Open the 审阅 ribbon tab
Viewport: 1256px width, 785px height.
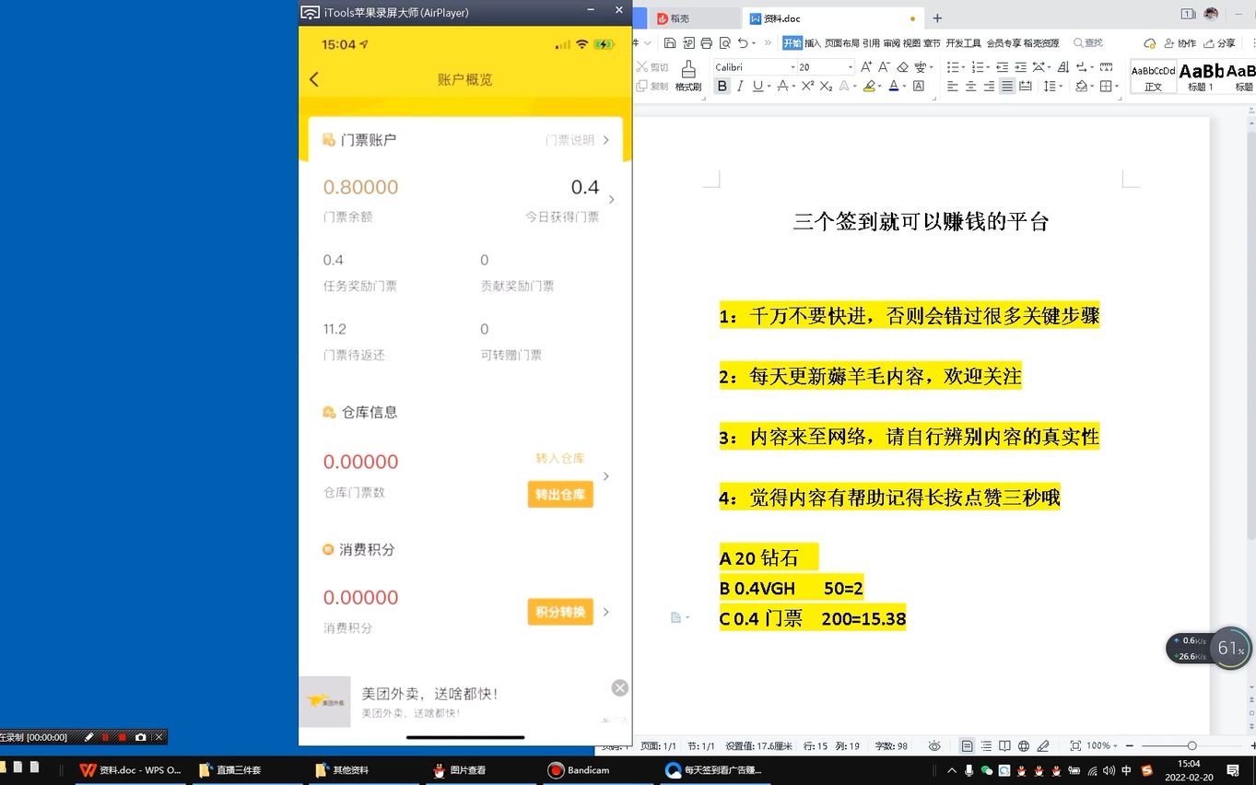coord(891,42)
